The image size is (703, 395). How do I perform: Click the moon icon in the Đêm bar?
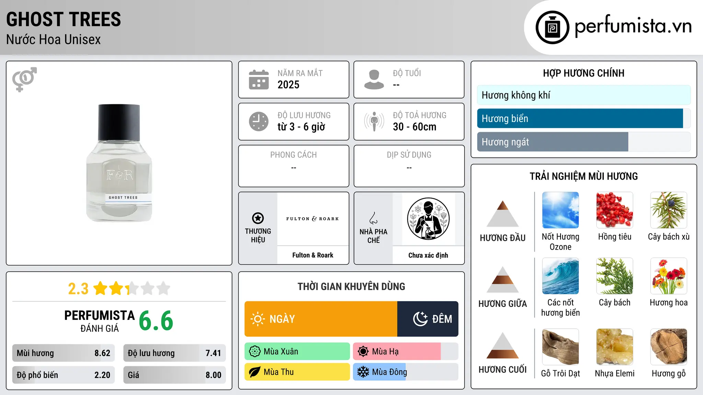pos(420,319)
